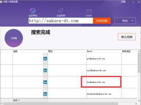141x105 pixels.
Task: Start mining with 开始挖掘 button
Action: point(102,21)
